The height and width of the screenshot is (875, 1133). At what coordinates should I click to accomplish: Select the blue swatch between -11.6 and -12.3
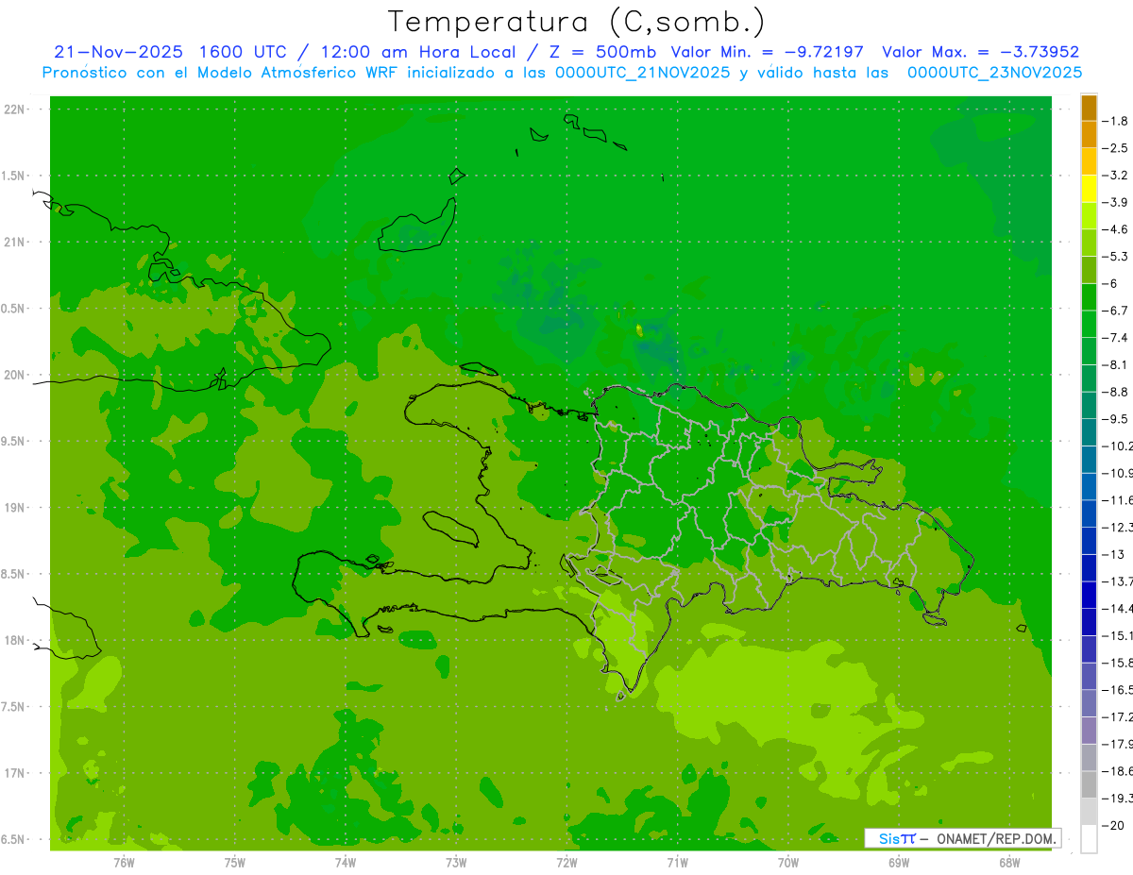pyautogui.click(x=1089, y=514)
